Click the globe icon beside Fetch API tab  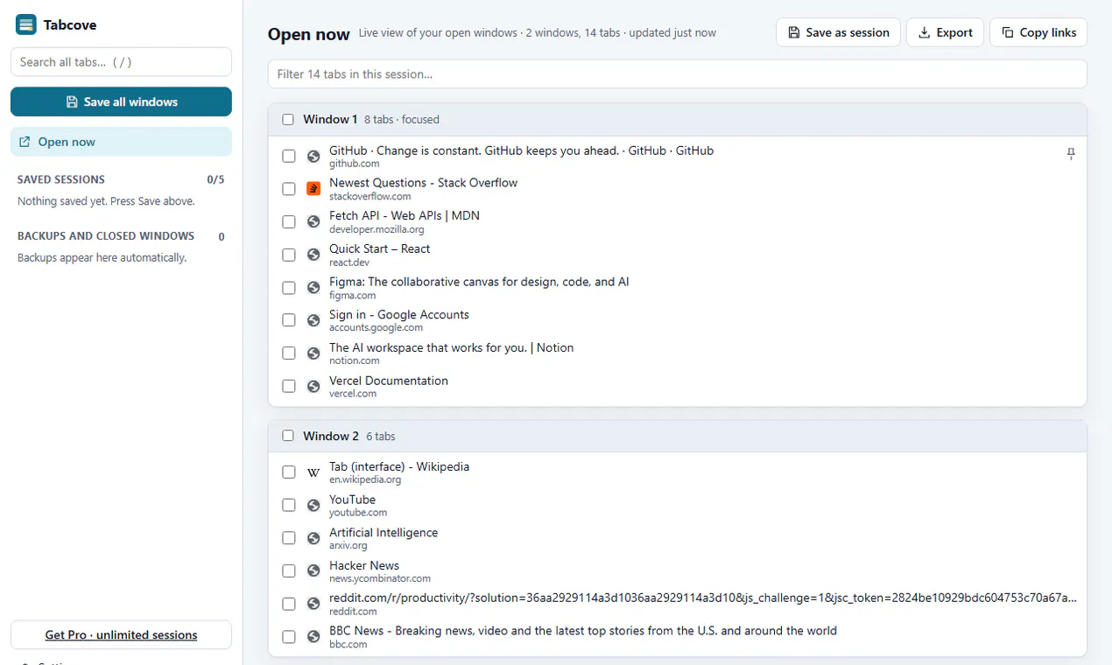[x=313, y=222]
